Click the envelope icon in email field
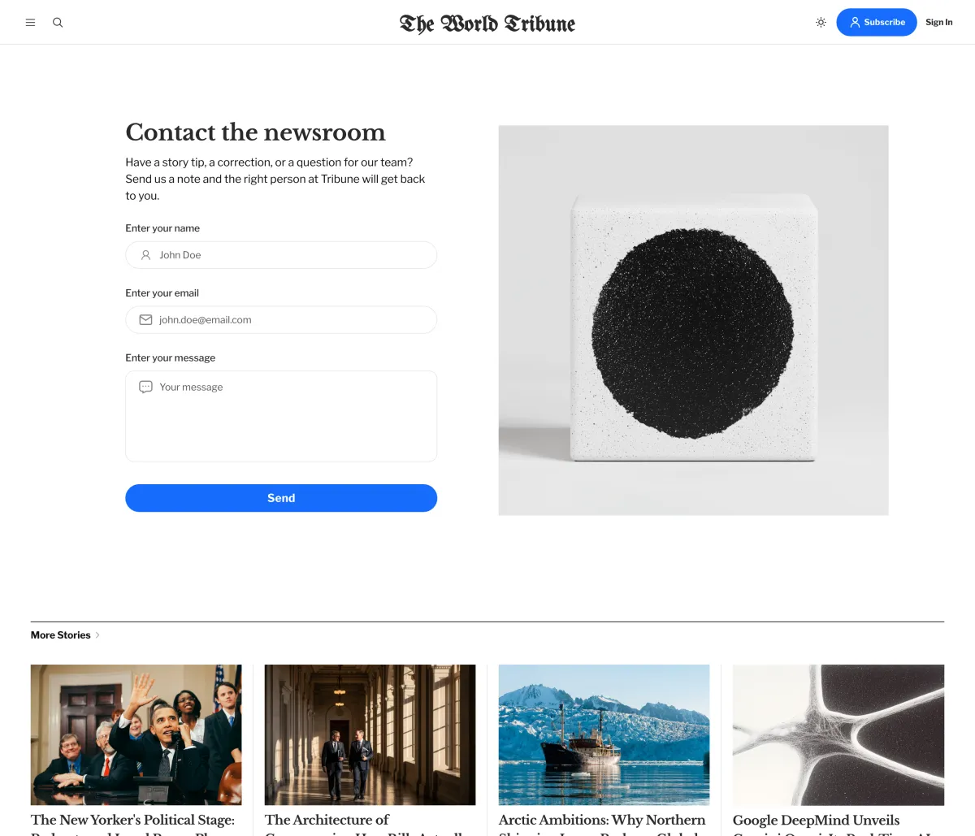Image resolution: width=975 pixels, height=836 pixels. pos(145,320)
